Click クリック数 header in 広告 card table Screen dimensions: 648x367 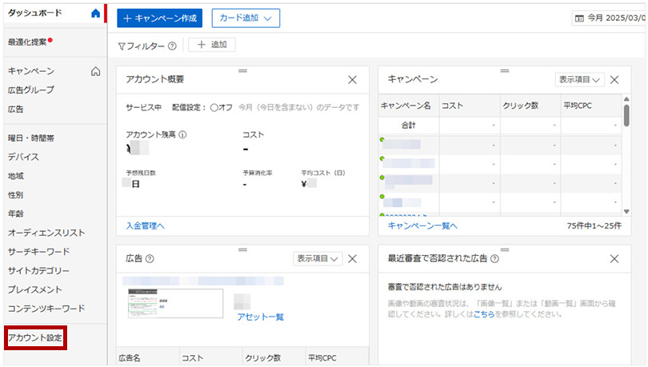pos(263,358)
